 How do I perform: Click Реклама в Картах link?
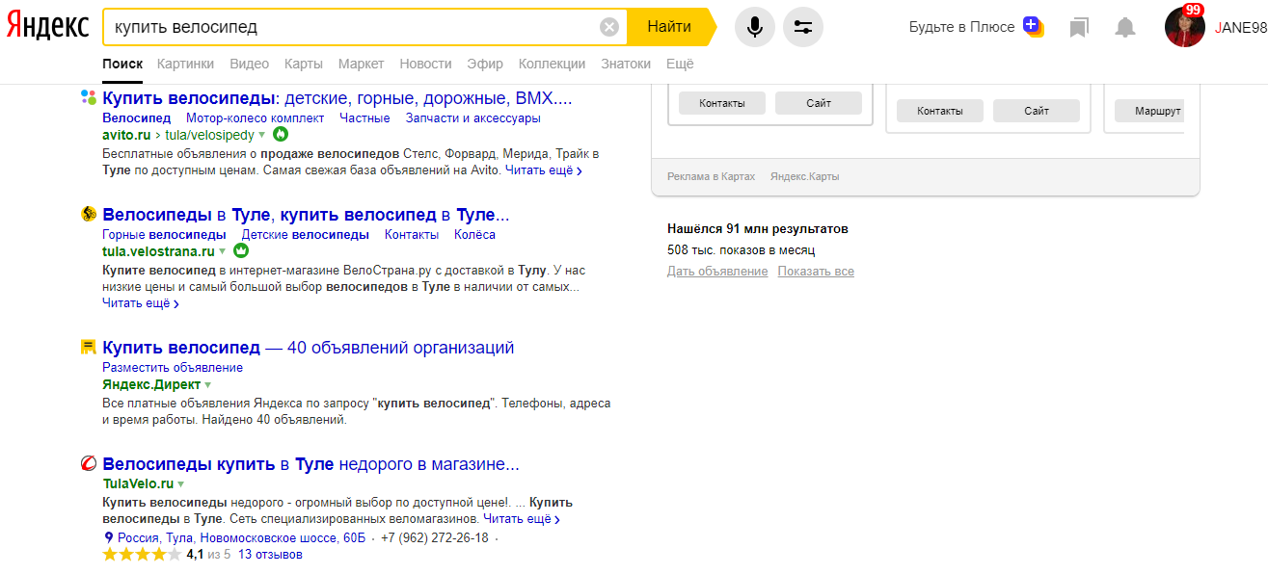pyautogui.click(x=711, y=176)
